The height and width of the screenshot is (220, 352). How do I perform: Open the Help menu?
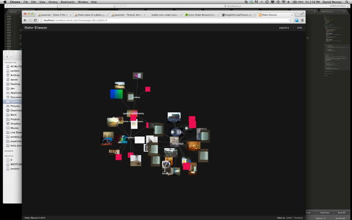point(94,2)
